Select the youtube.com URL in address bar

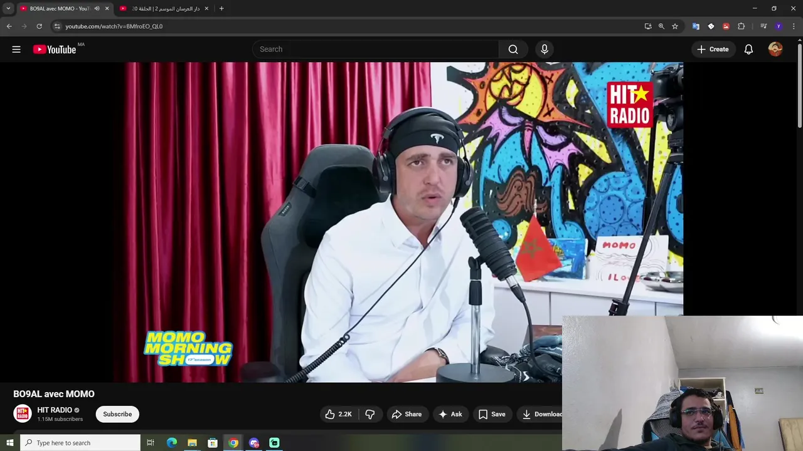pyautogui.click(x=114, y=26)
